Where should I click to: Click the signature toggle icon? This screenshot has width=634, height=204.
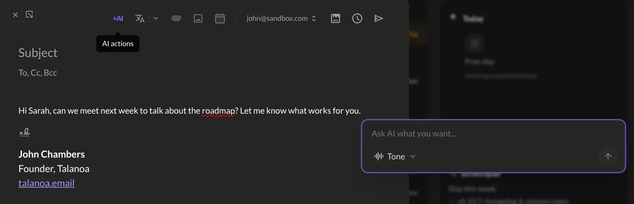(x=25, y=132)
